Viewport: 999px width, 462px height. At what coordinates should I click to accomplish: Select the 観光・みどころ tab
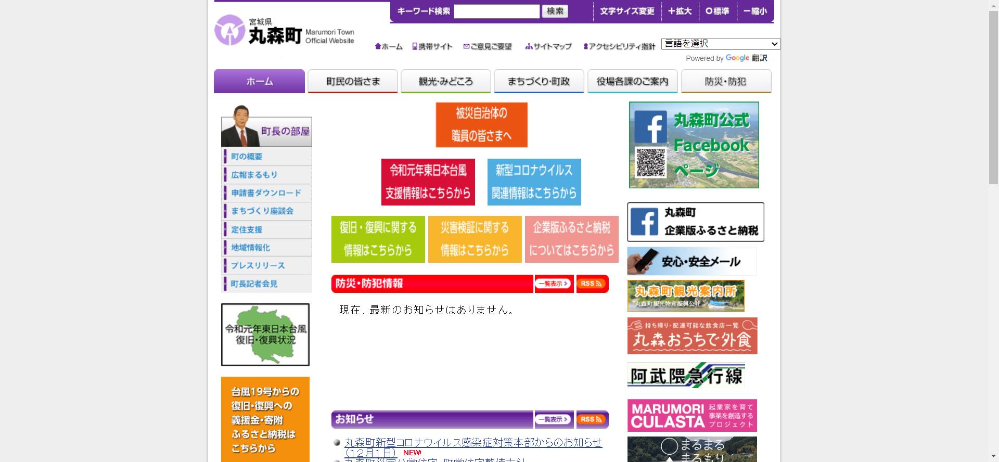446,81
